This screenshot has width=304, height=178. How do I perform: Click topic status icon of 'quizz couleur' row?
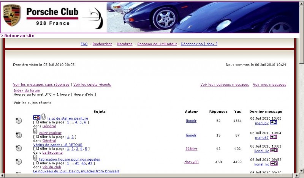19,135
